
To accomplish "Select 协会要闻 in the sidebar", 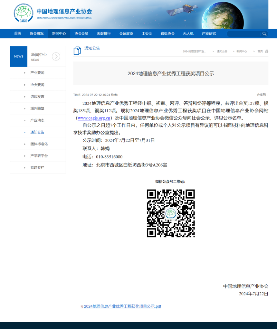I will (x=37, y=85).
